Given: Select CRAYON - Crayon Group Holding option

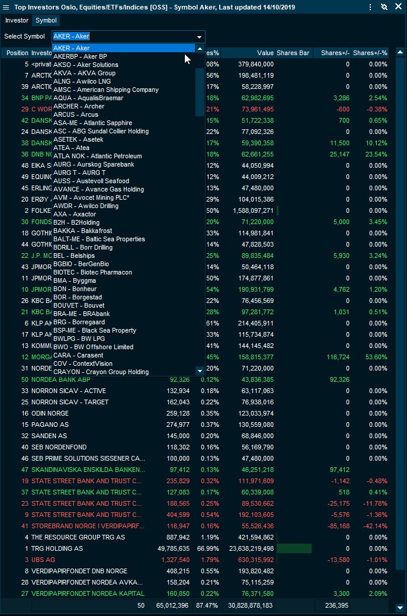Looking at the screenshot, I should pos(101,372).
